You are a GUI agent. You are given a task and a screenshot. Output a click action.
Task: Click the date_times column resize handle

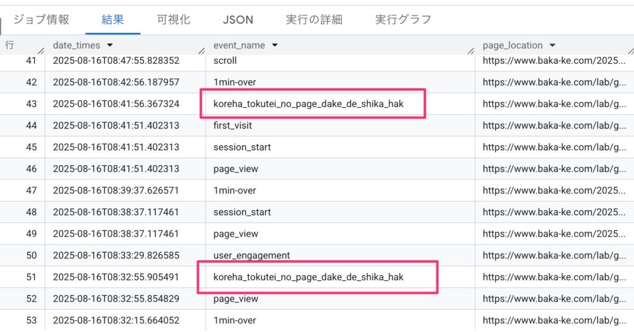[x=201, y=49]
